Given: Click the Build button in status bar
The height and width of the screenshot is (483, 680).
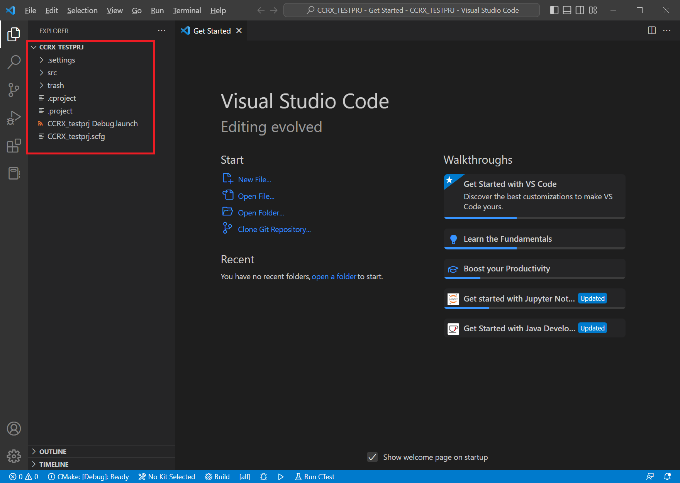Looking at the screenshot, I should pyautogui.click(x=217, y=477).
